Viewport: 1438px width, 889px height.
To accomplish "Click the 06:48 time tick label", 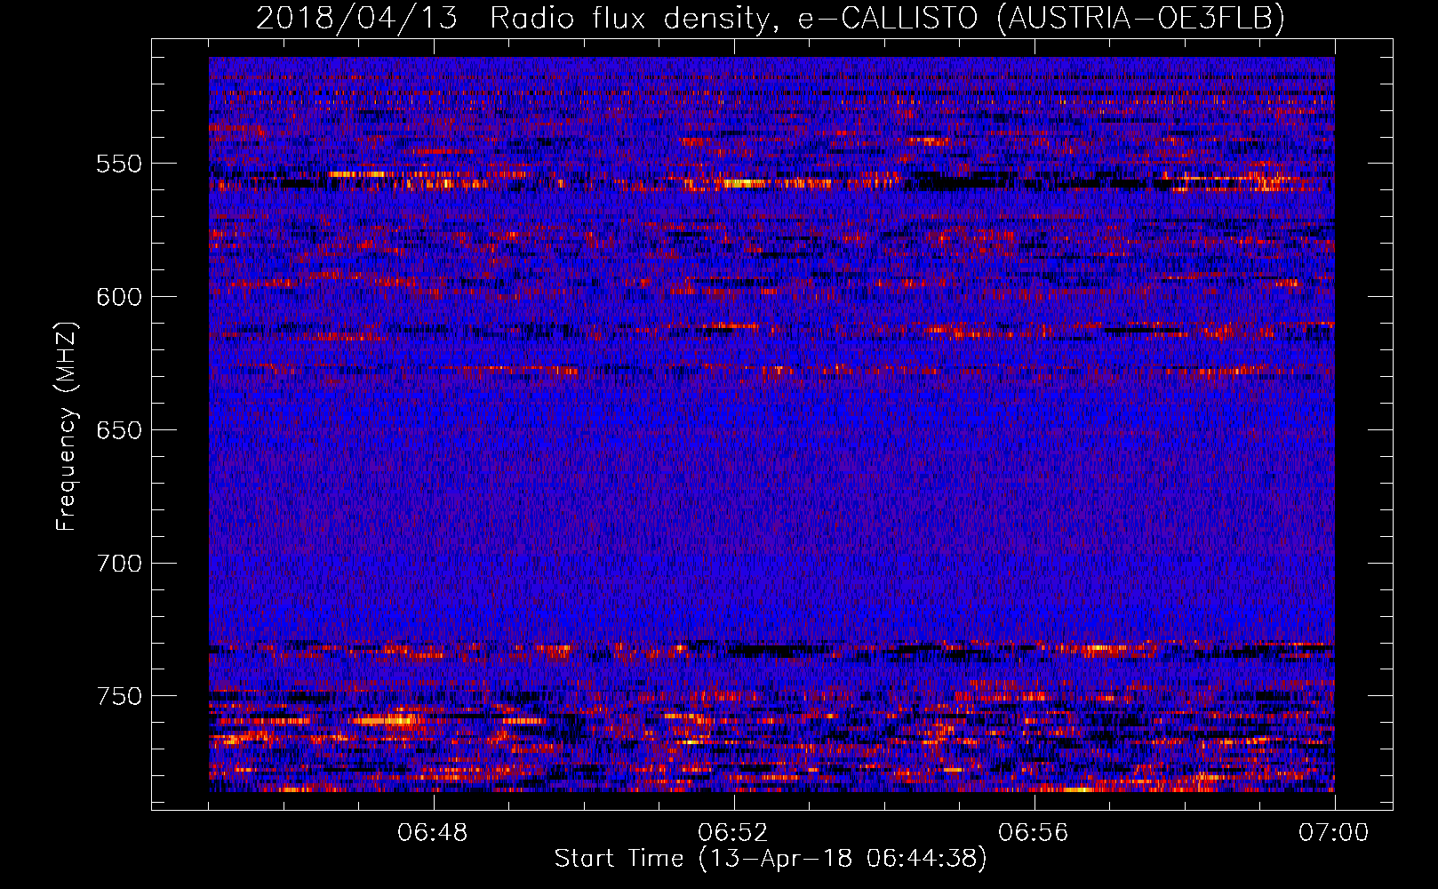I will point(434,833).
